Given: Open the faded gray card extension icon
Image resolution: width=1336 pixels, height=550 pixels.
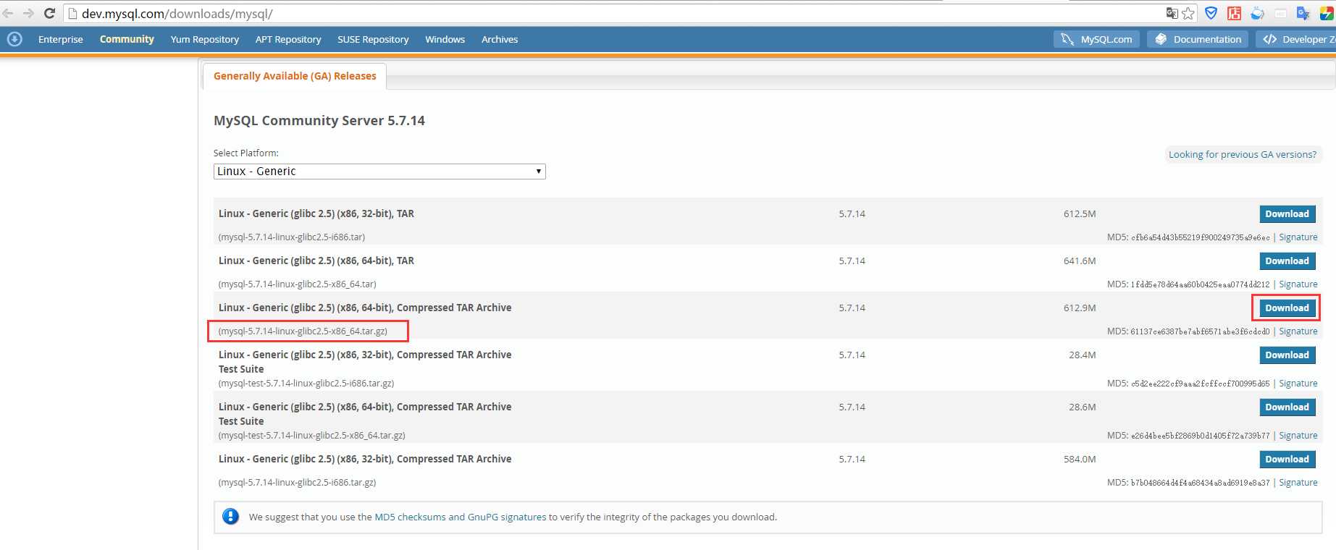Looking at the screenshot, I should tap(1280, 13).
